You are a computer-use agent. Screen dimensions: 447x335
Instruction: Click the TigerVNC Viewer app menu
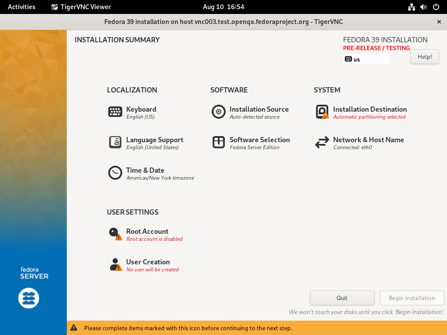pos(81,7)
